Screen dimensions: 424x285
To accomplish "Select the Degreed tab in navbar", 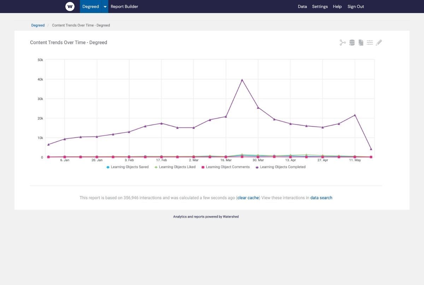I will click(x=90, y=6).
